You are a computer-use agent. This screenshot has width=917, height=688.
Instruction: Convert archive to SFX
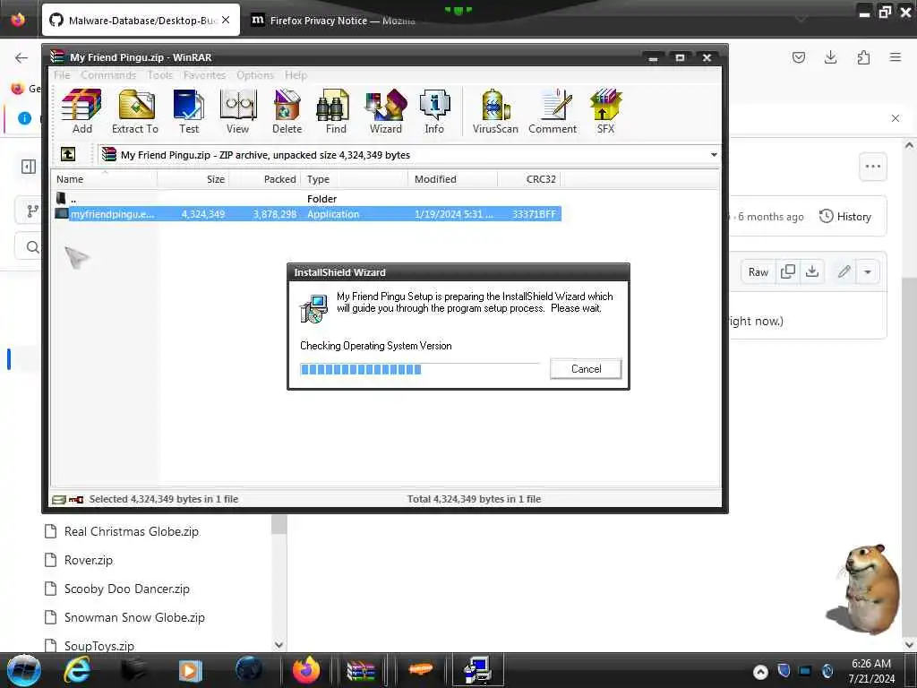coord(605,111)
